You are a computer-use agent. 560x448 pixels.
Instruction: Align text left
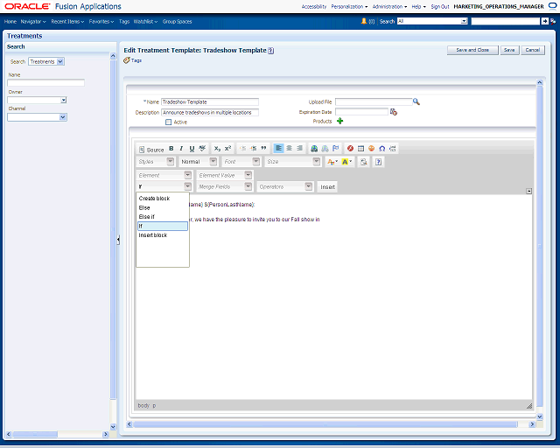278,148
